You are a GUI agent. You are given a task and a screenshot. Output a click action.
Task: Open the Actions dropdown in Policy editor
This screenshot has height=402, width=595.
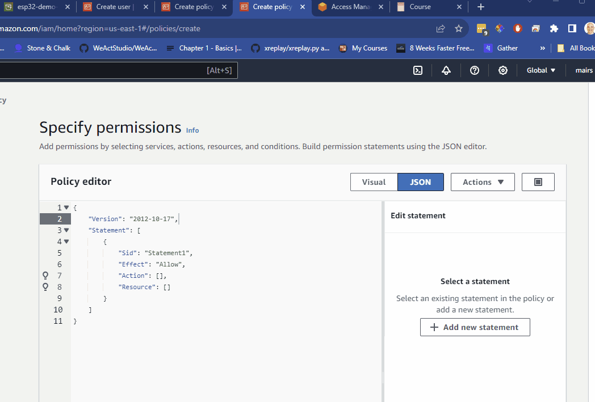pos(483,181)
